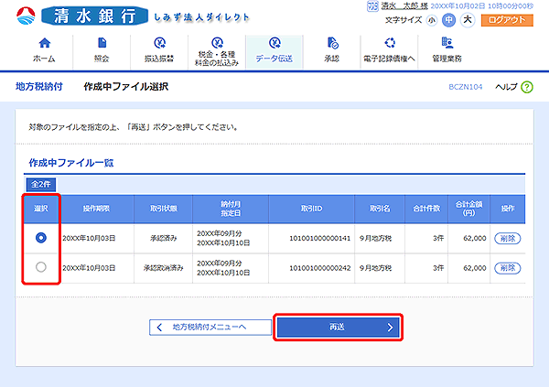The width and height of the screenshot is (549, 387).
Task: Select the 承認 approval icon
Action: pos(331,43)
